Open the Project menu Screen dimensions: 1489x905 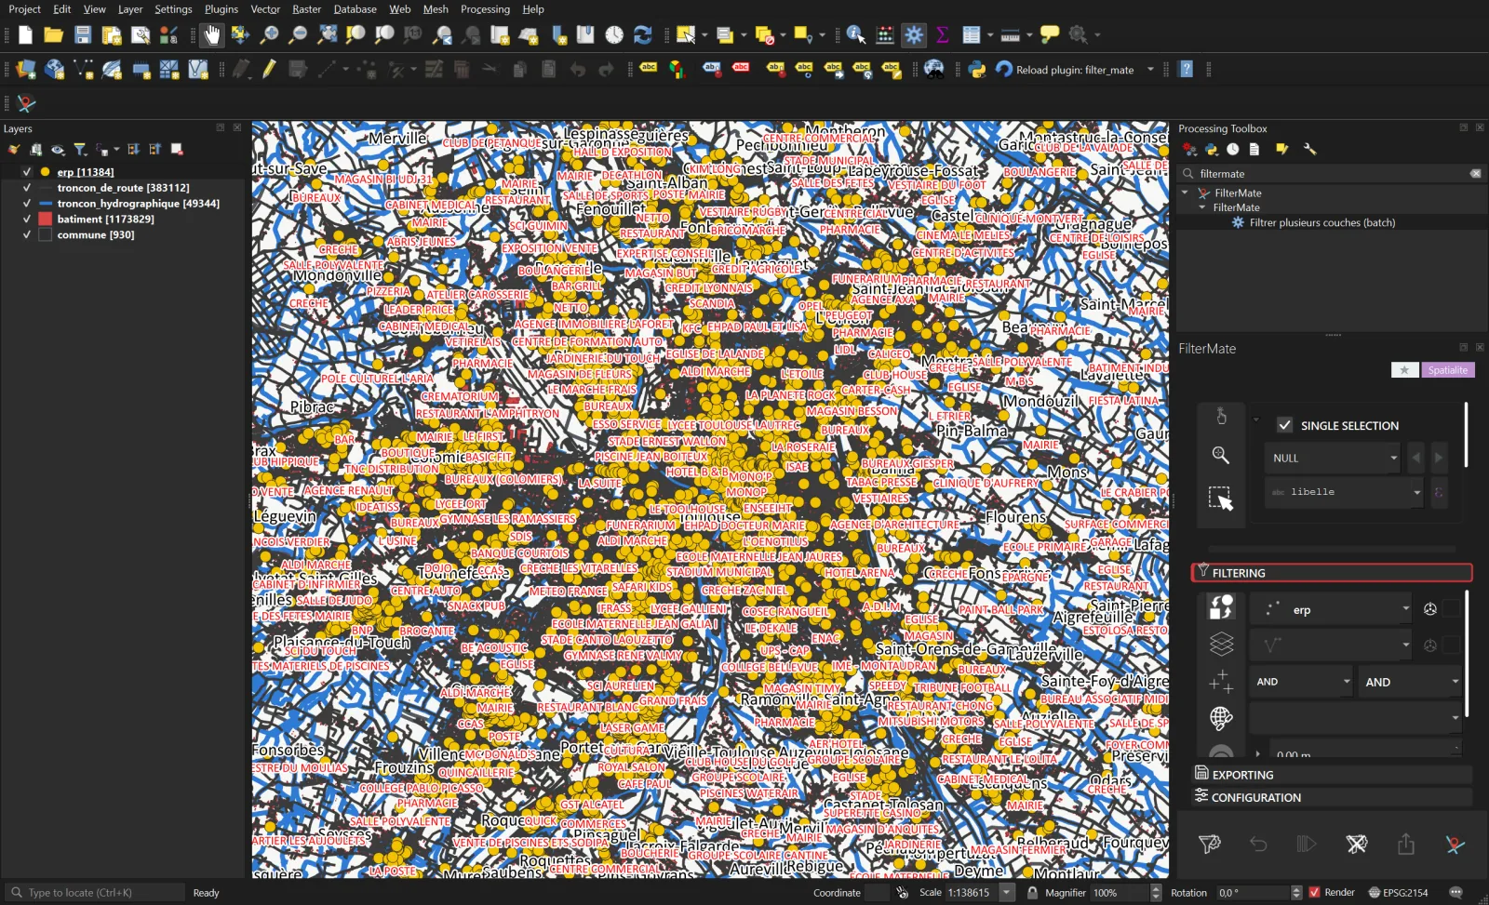[x=25, y=9]
